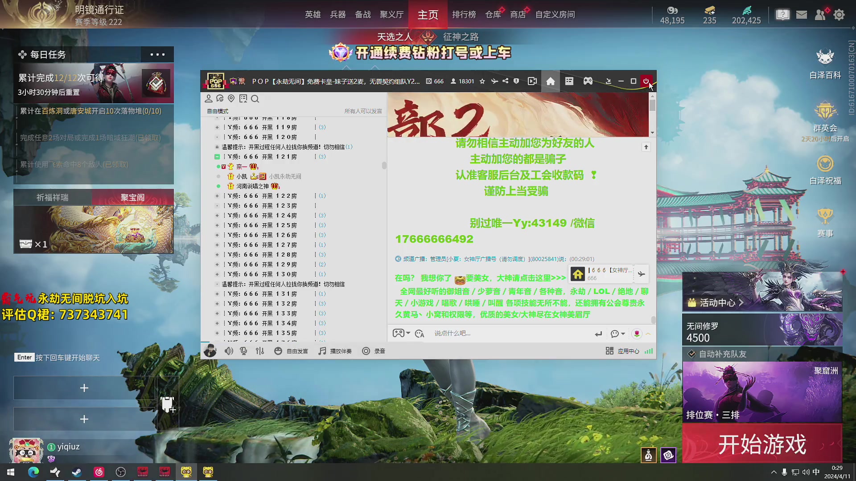Viewport: 856px width, 481px height.
Task: Open the game friends icon
Action: (820, 15)
